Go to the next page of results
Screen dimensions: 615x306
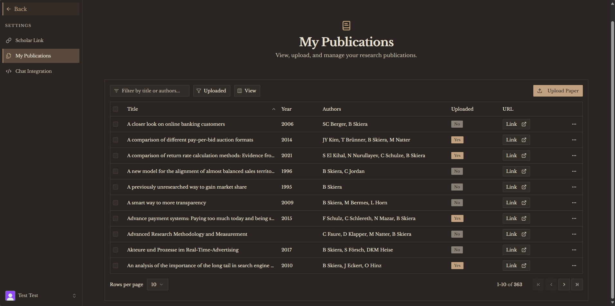click(564, 285)
